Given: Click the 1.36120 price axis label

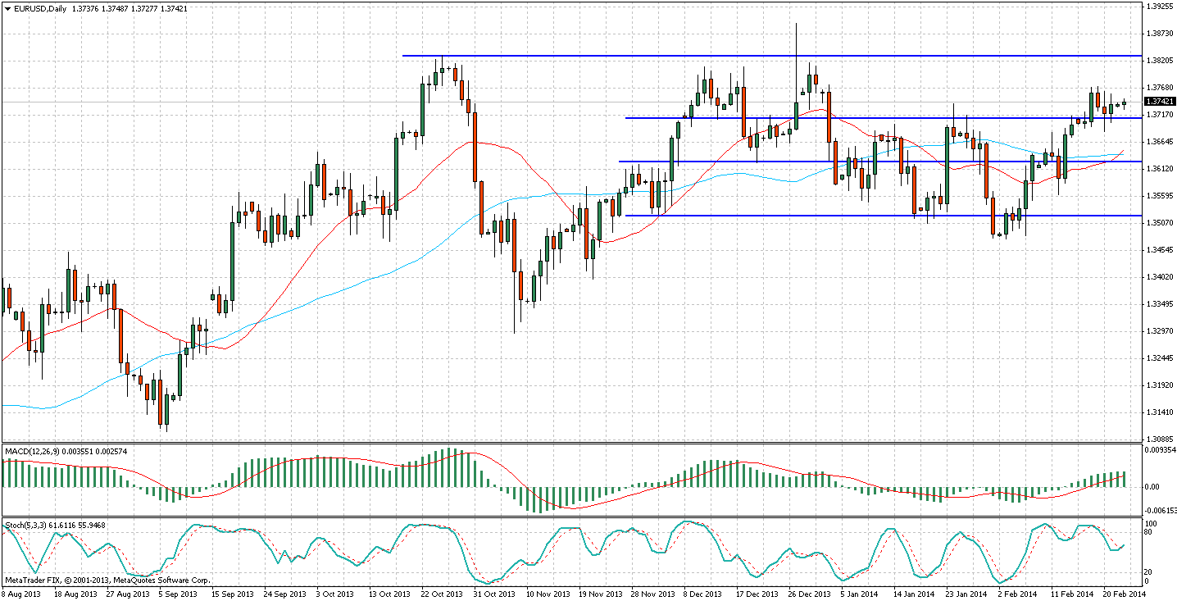Looking at the screenshot, I should tap(1159, 168).
